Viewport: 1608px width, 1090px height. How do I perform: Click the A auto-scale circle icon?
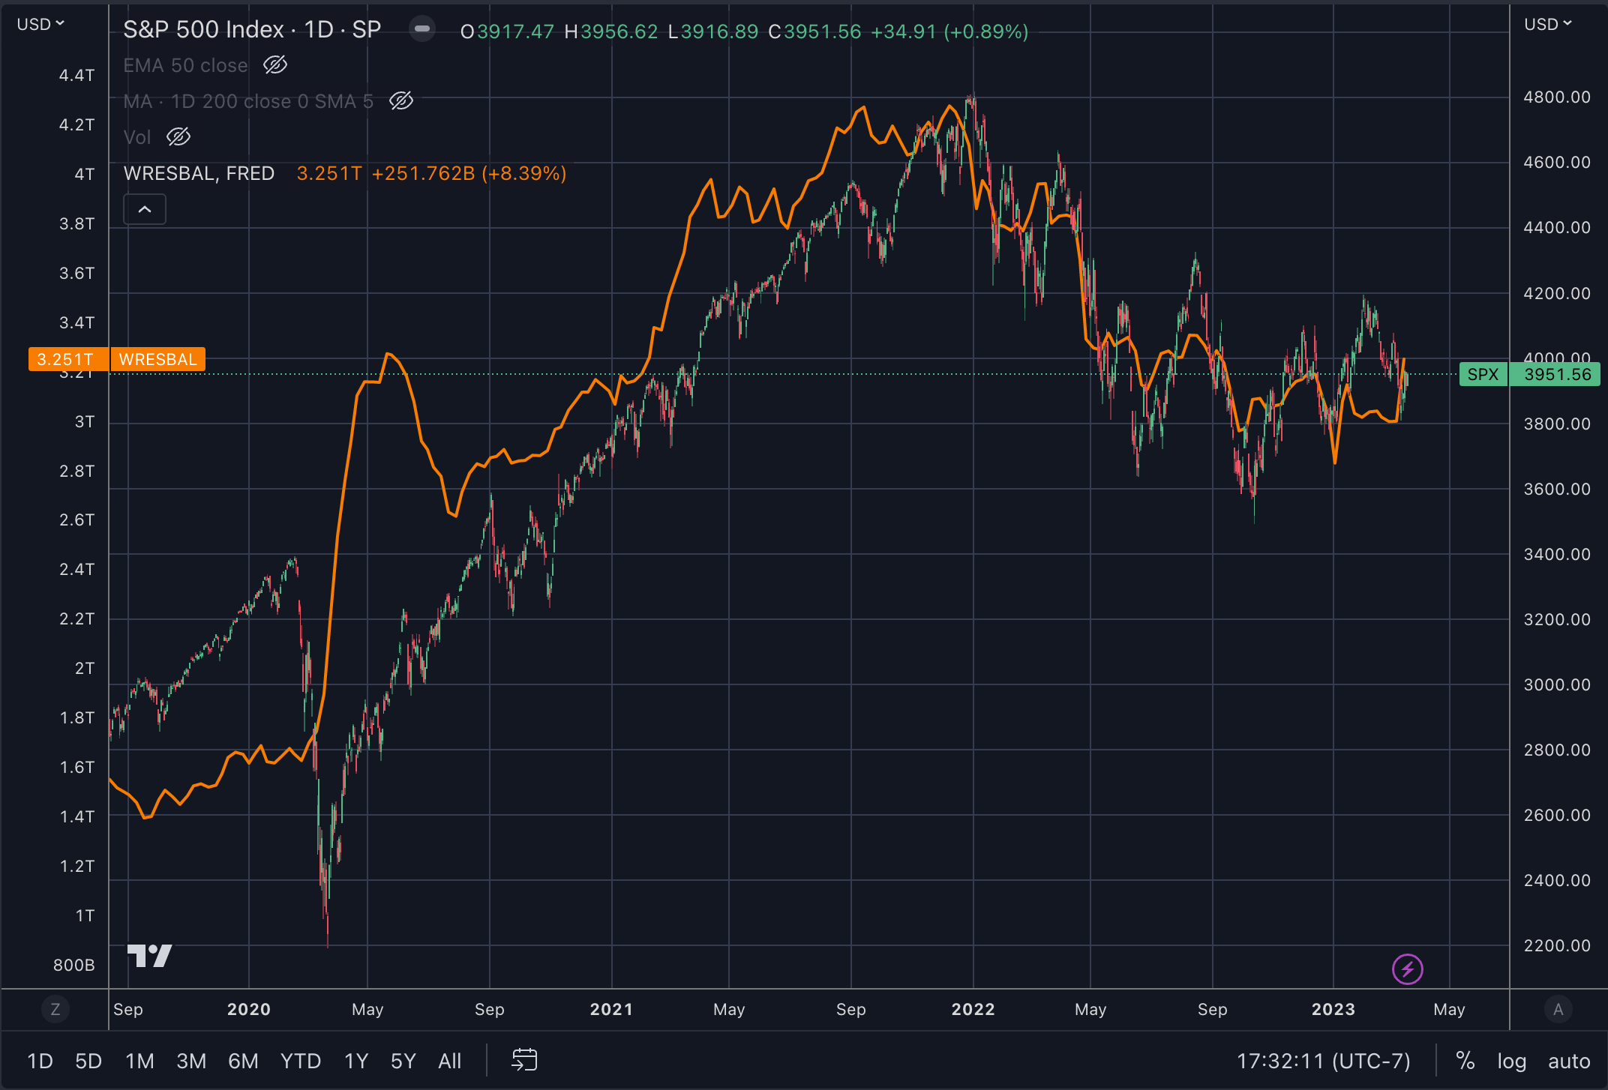1558,1009
